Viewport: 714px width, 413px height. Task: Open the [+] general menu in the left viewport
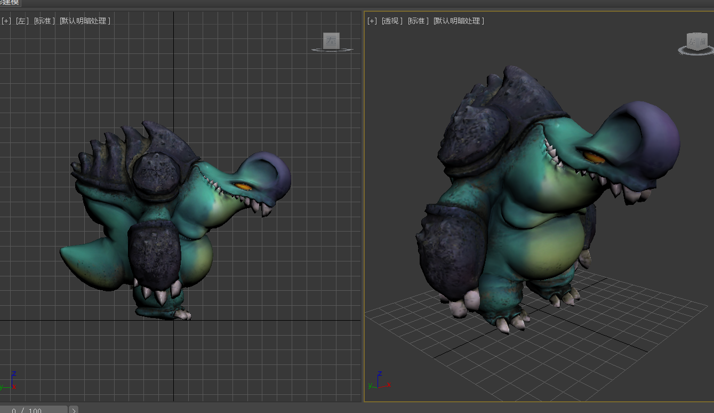point(6,21)
